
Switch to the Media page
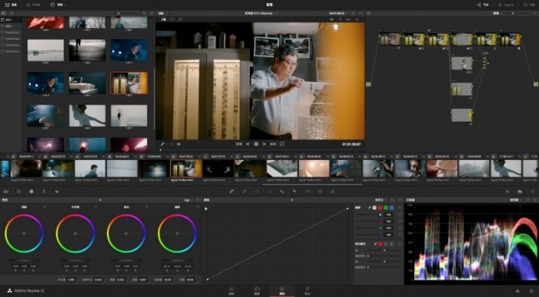tap(232, 291)
